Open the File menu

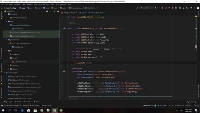click(2, 4)
